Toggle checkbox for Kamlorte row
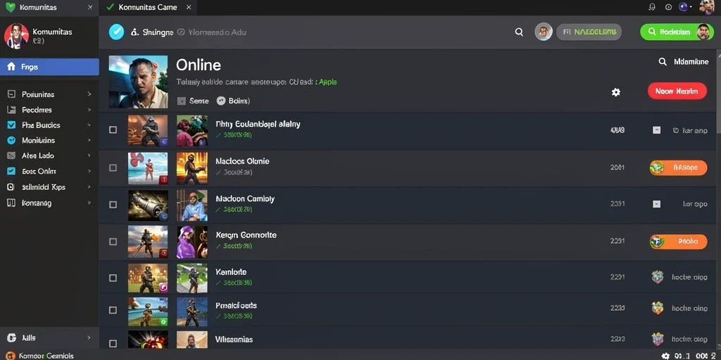This screenshot has width=721, height=360. click(x=113, y=278)
